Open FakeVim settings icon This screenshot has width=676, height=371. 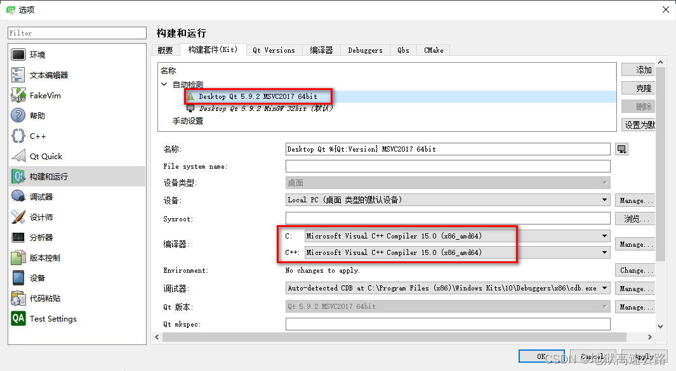[18, 95]
